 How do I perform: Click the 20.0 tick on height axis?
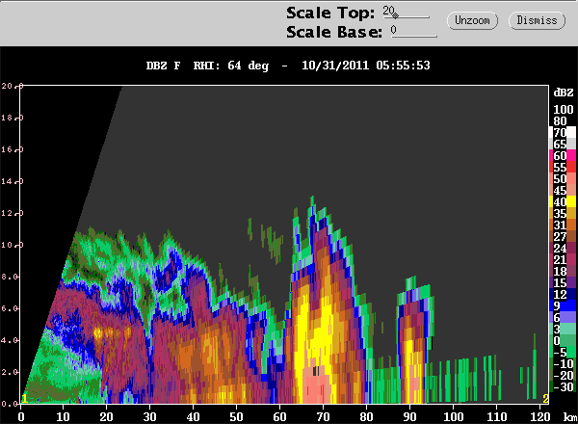click(x=12, y=86)
